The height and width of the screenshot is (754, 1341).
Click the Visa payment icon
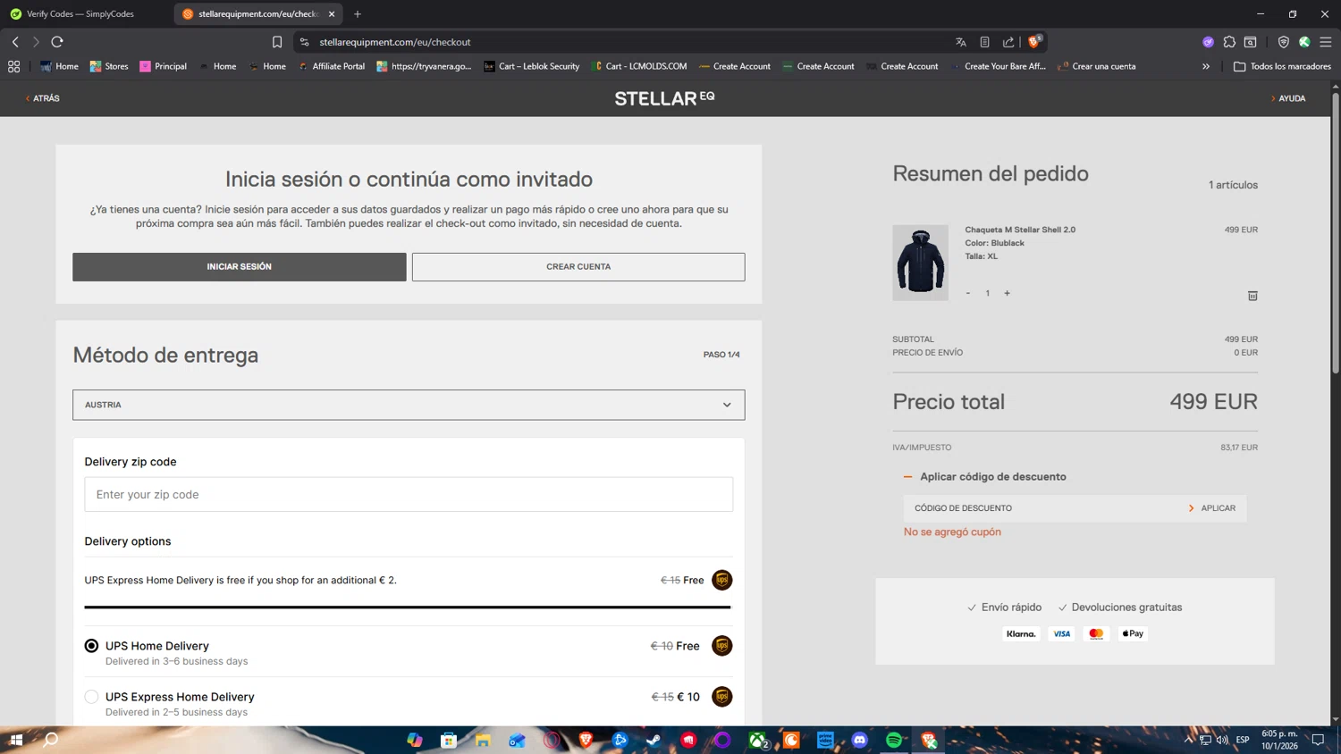(1061, 633)
